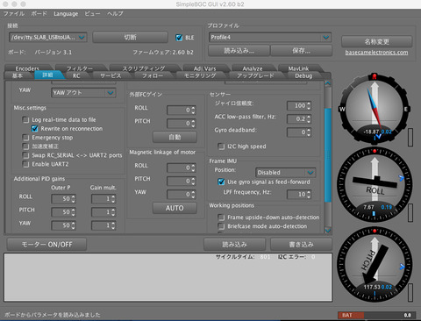
Task: Check the Enable UART2 option
Action: (x=26, y=164)
